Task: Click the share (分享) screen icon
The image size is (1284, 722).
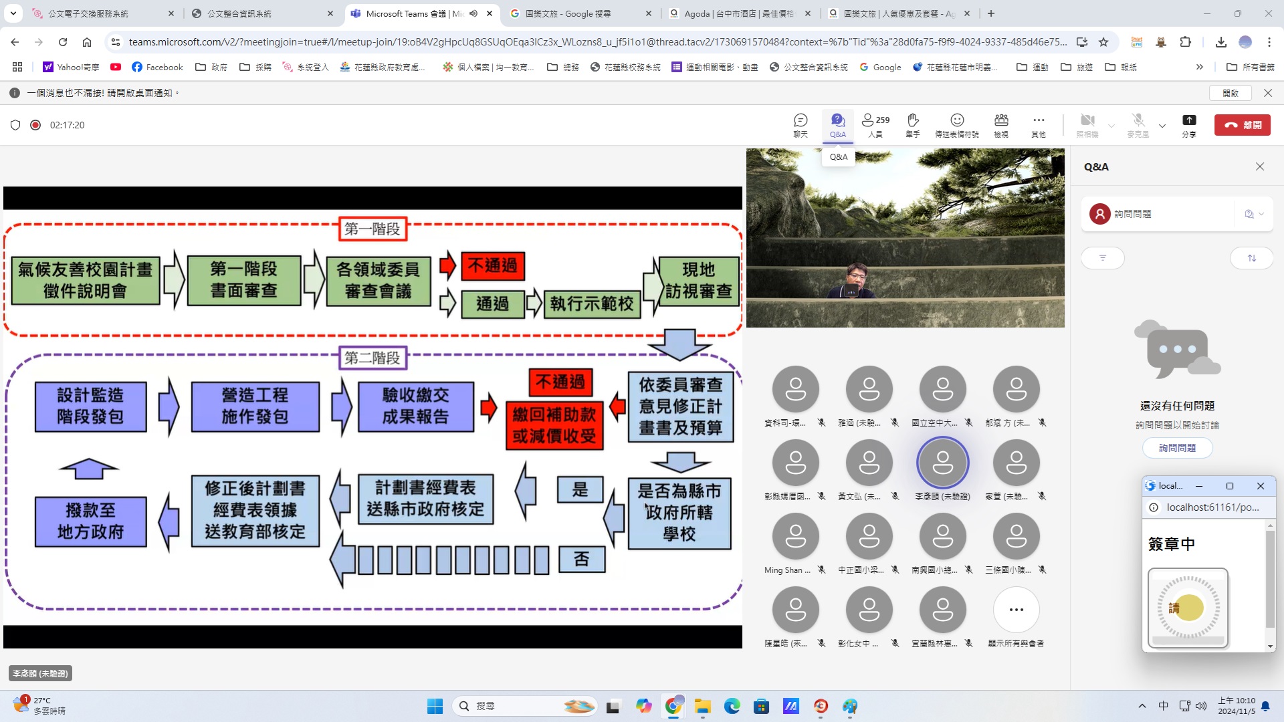Action: coord(1188,124)
